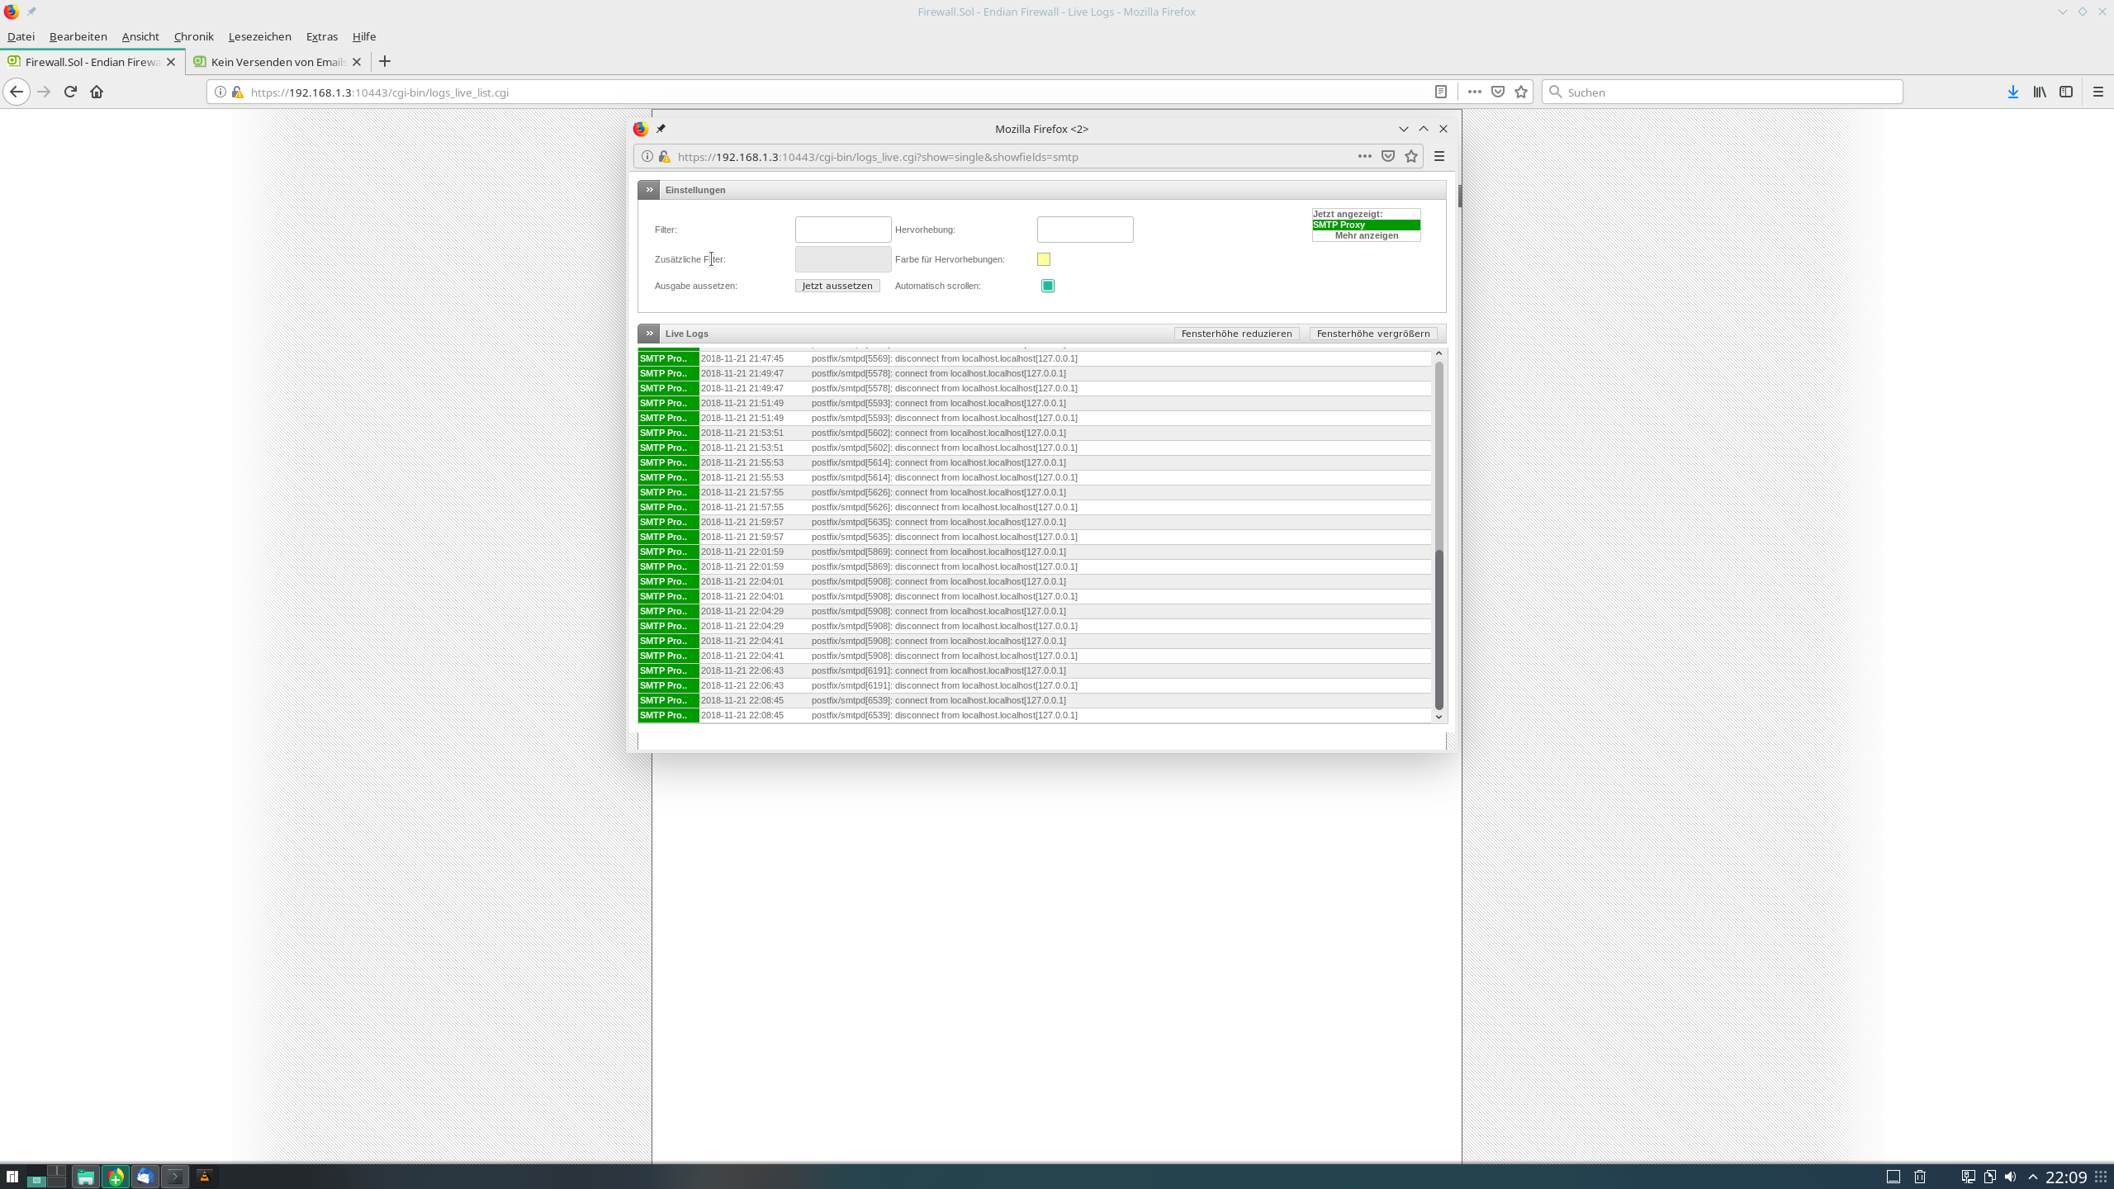Open the Library icon in the toolbar

pos(2039,92)
